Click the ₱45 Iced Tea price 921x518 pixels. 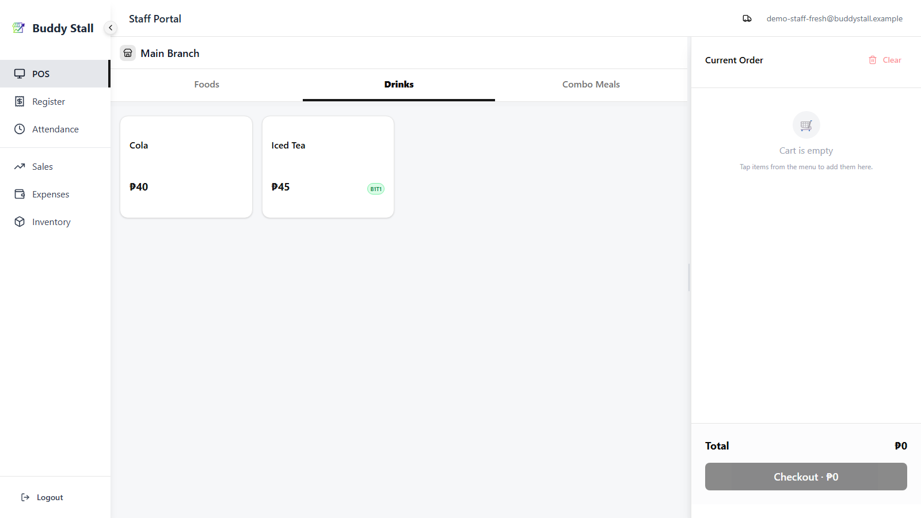pos(280,186)
